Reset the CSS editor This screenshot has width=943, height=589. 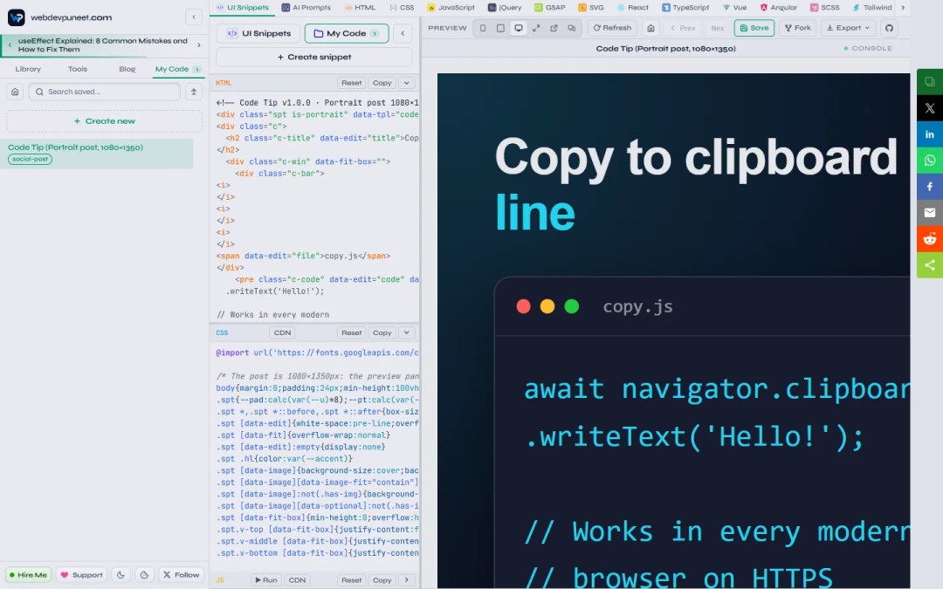[351, 332]
